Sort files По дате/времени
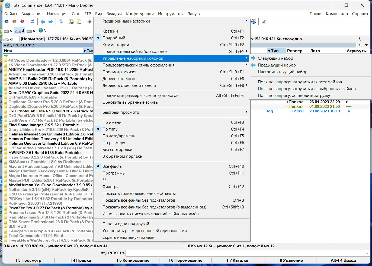 (x=171, y=136)
